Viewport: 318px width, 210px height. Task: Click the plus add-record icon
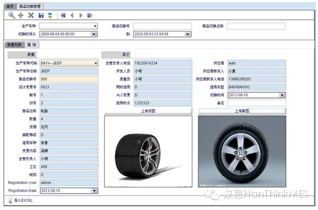(x=21, y=15)
